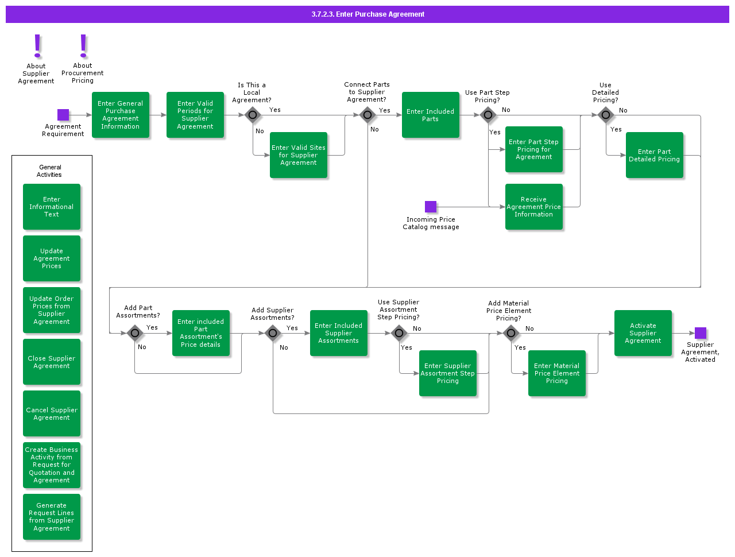Click the Incoming Price Catalog message event square
The height and width of the screenshot is (557, 735).
[431, 207]
